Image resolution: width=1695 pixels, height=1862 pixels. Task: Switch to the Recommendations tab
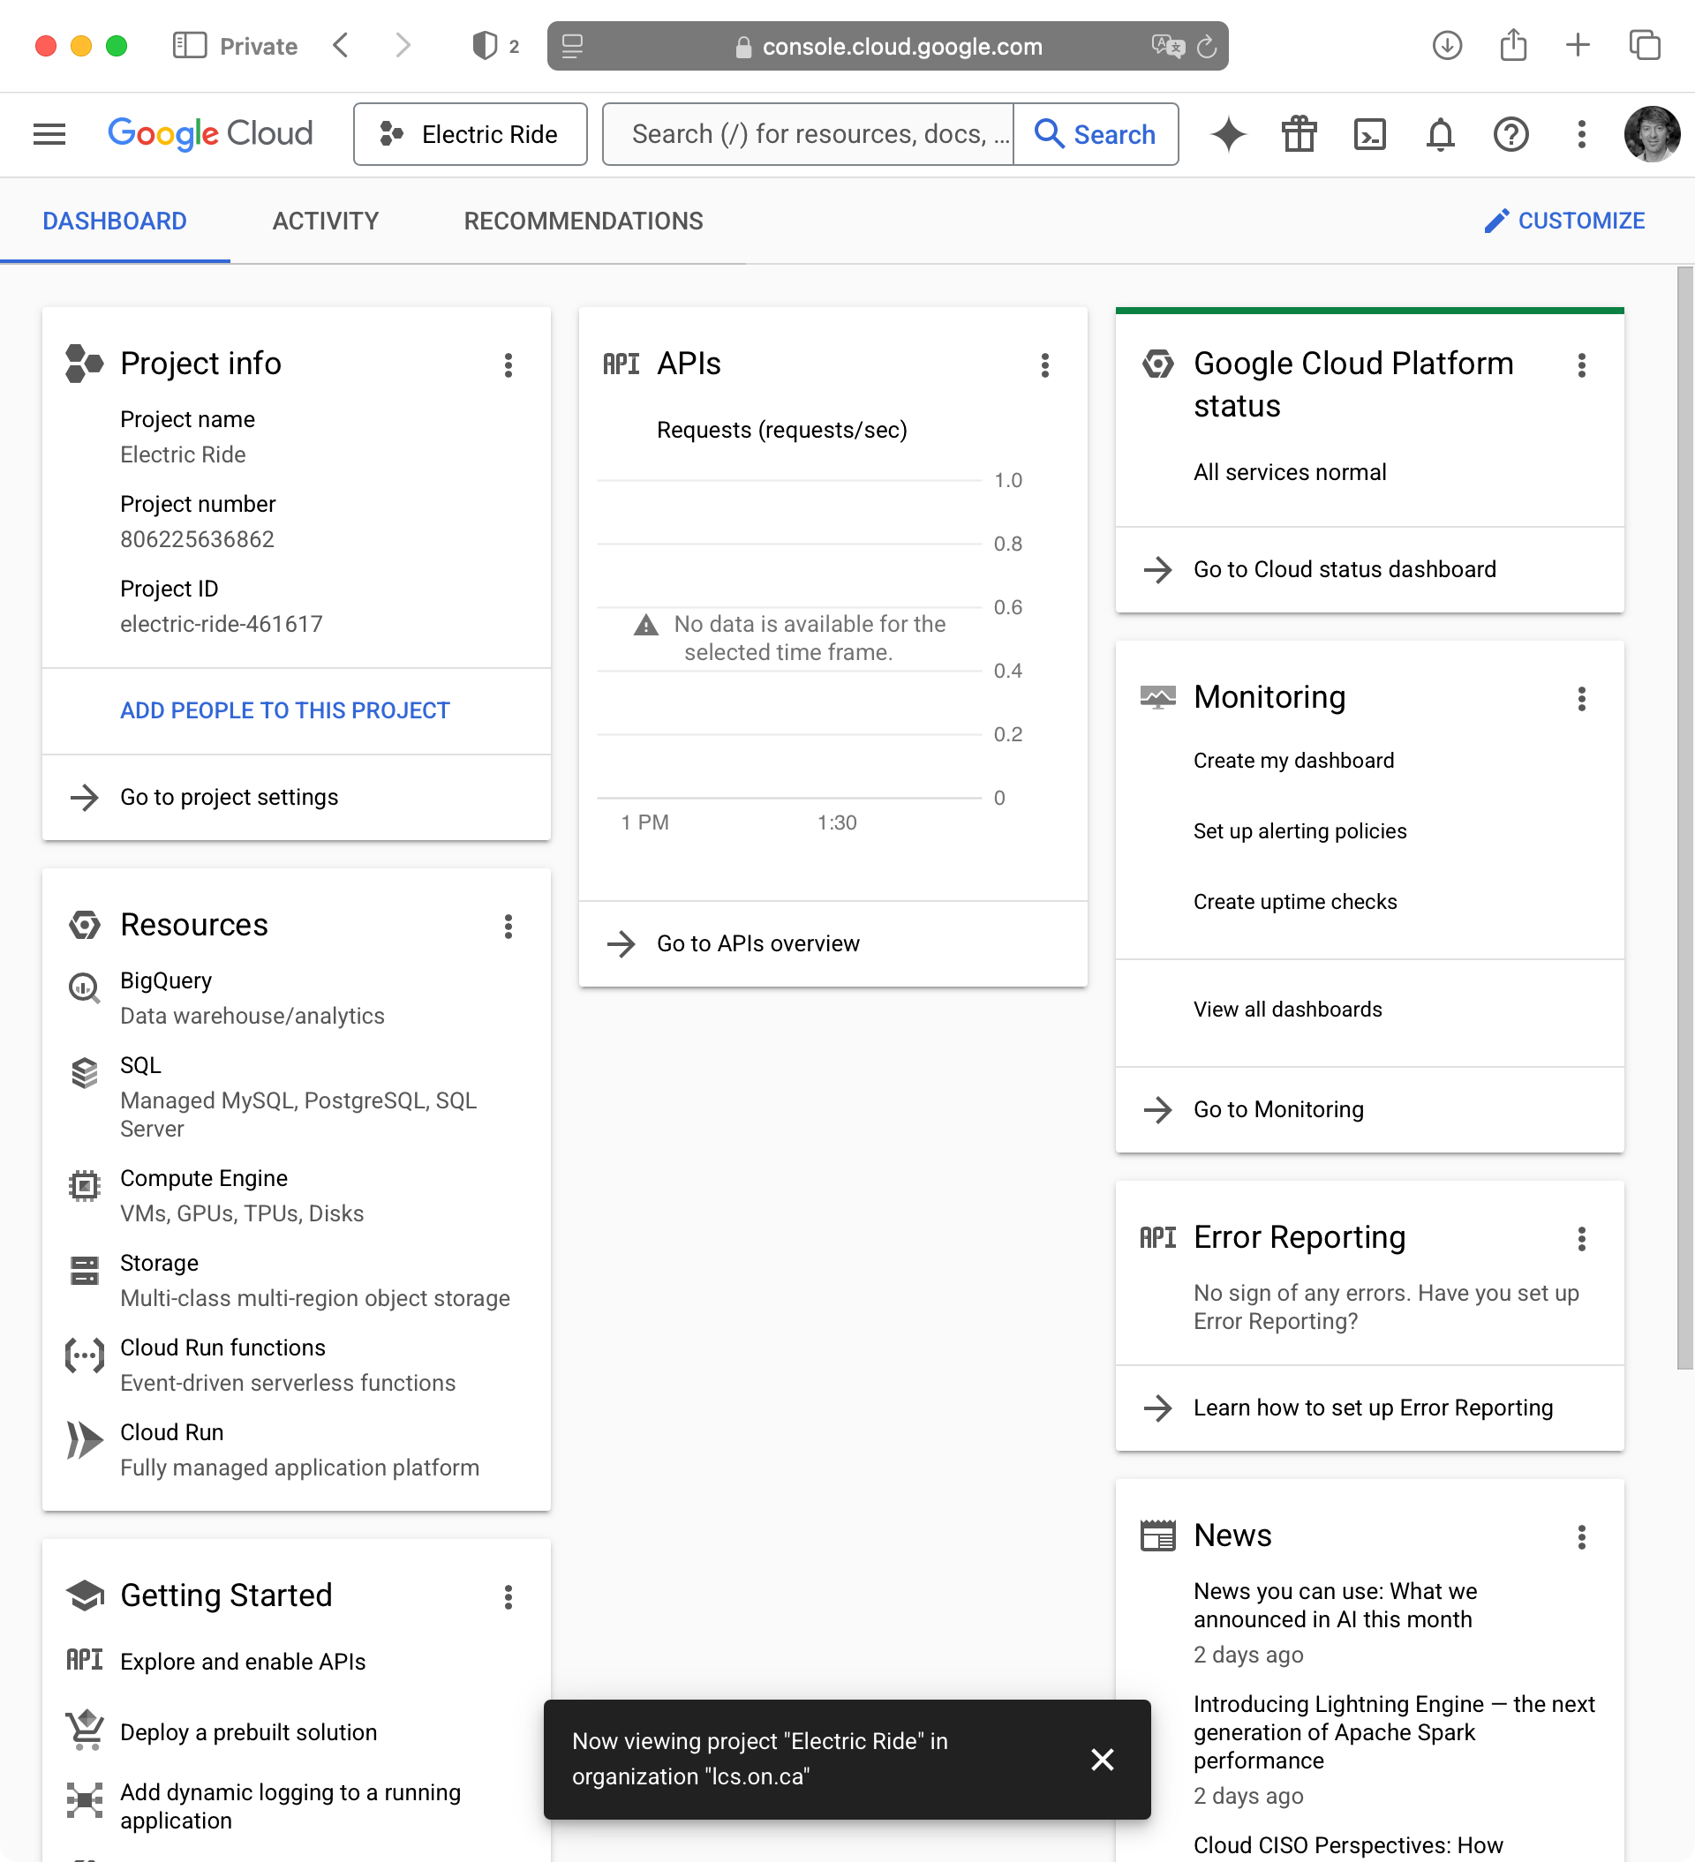(x=584, y=221)
